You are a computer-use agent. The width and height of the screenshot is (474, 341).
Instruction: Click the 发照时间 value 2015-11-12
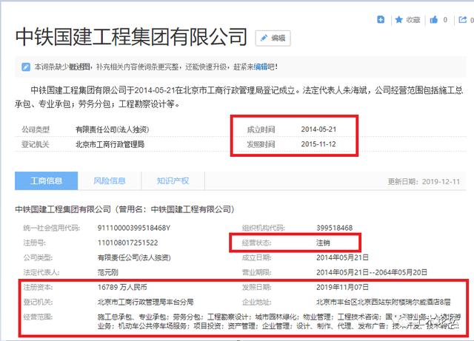click(x=318, y=144)
